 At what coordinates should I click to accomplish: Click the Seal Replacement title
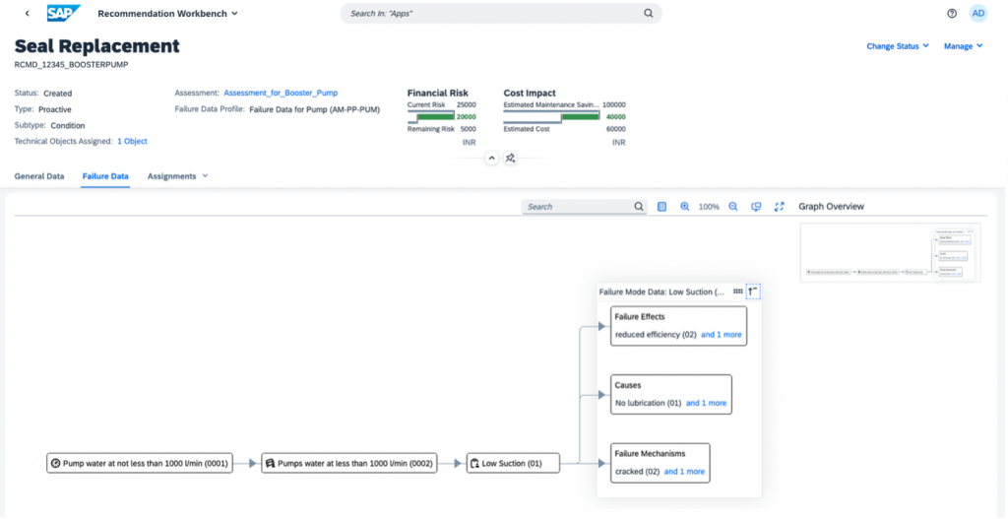[x=97, y=46]
